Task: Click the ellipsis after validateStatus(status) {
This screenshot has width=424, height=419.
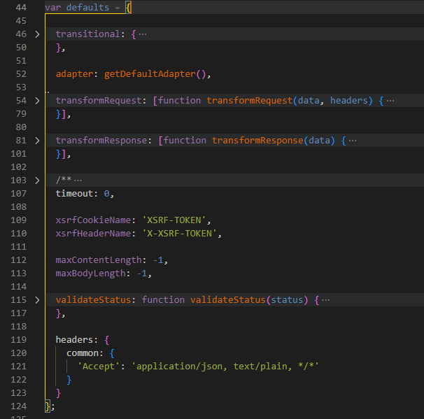Action: (x=325, y=300)
